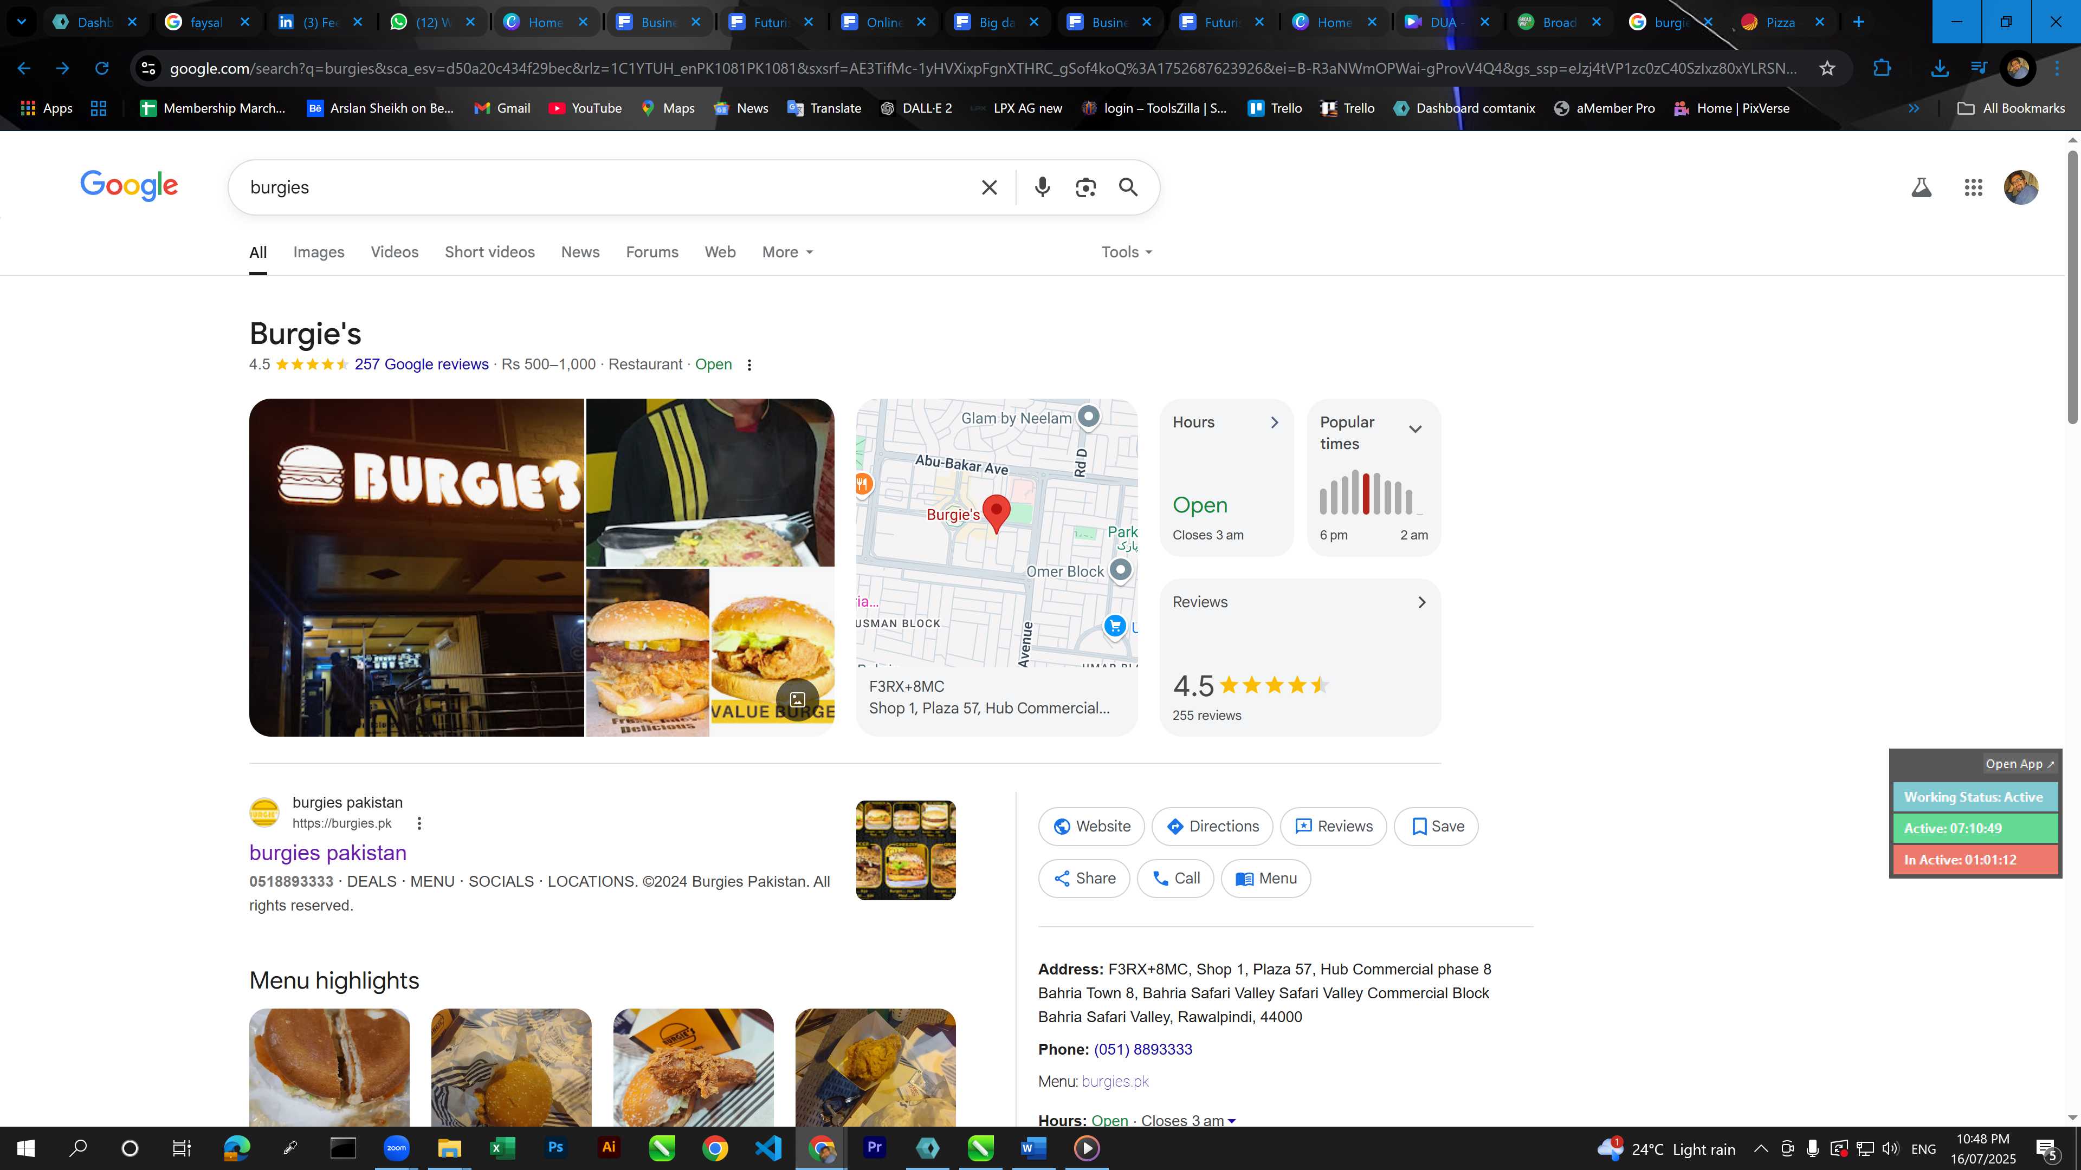
Task: Open burgies.pk result thumbnail image
Action: 906,850
